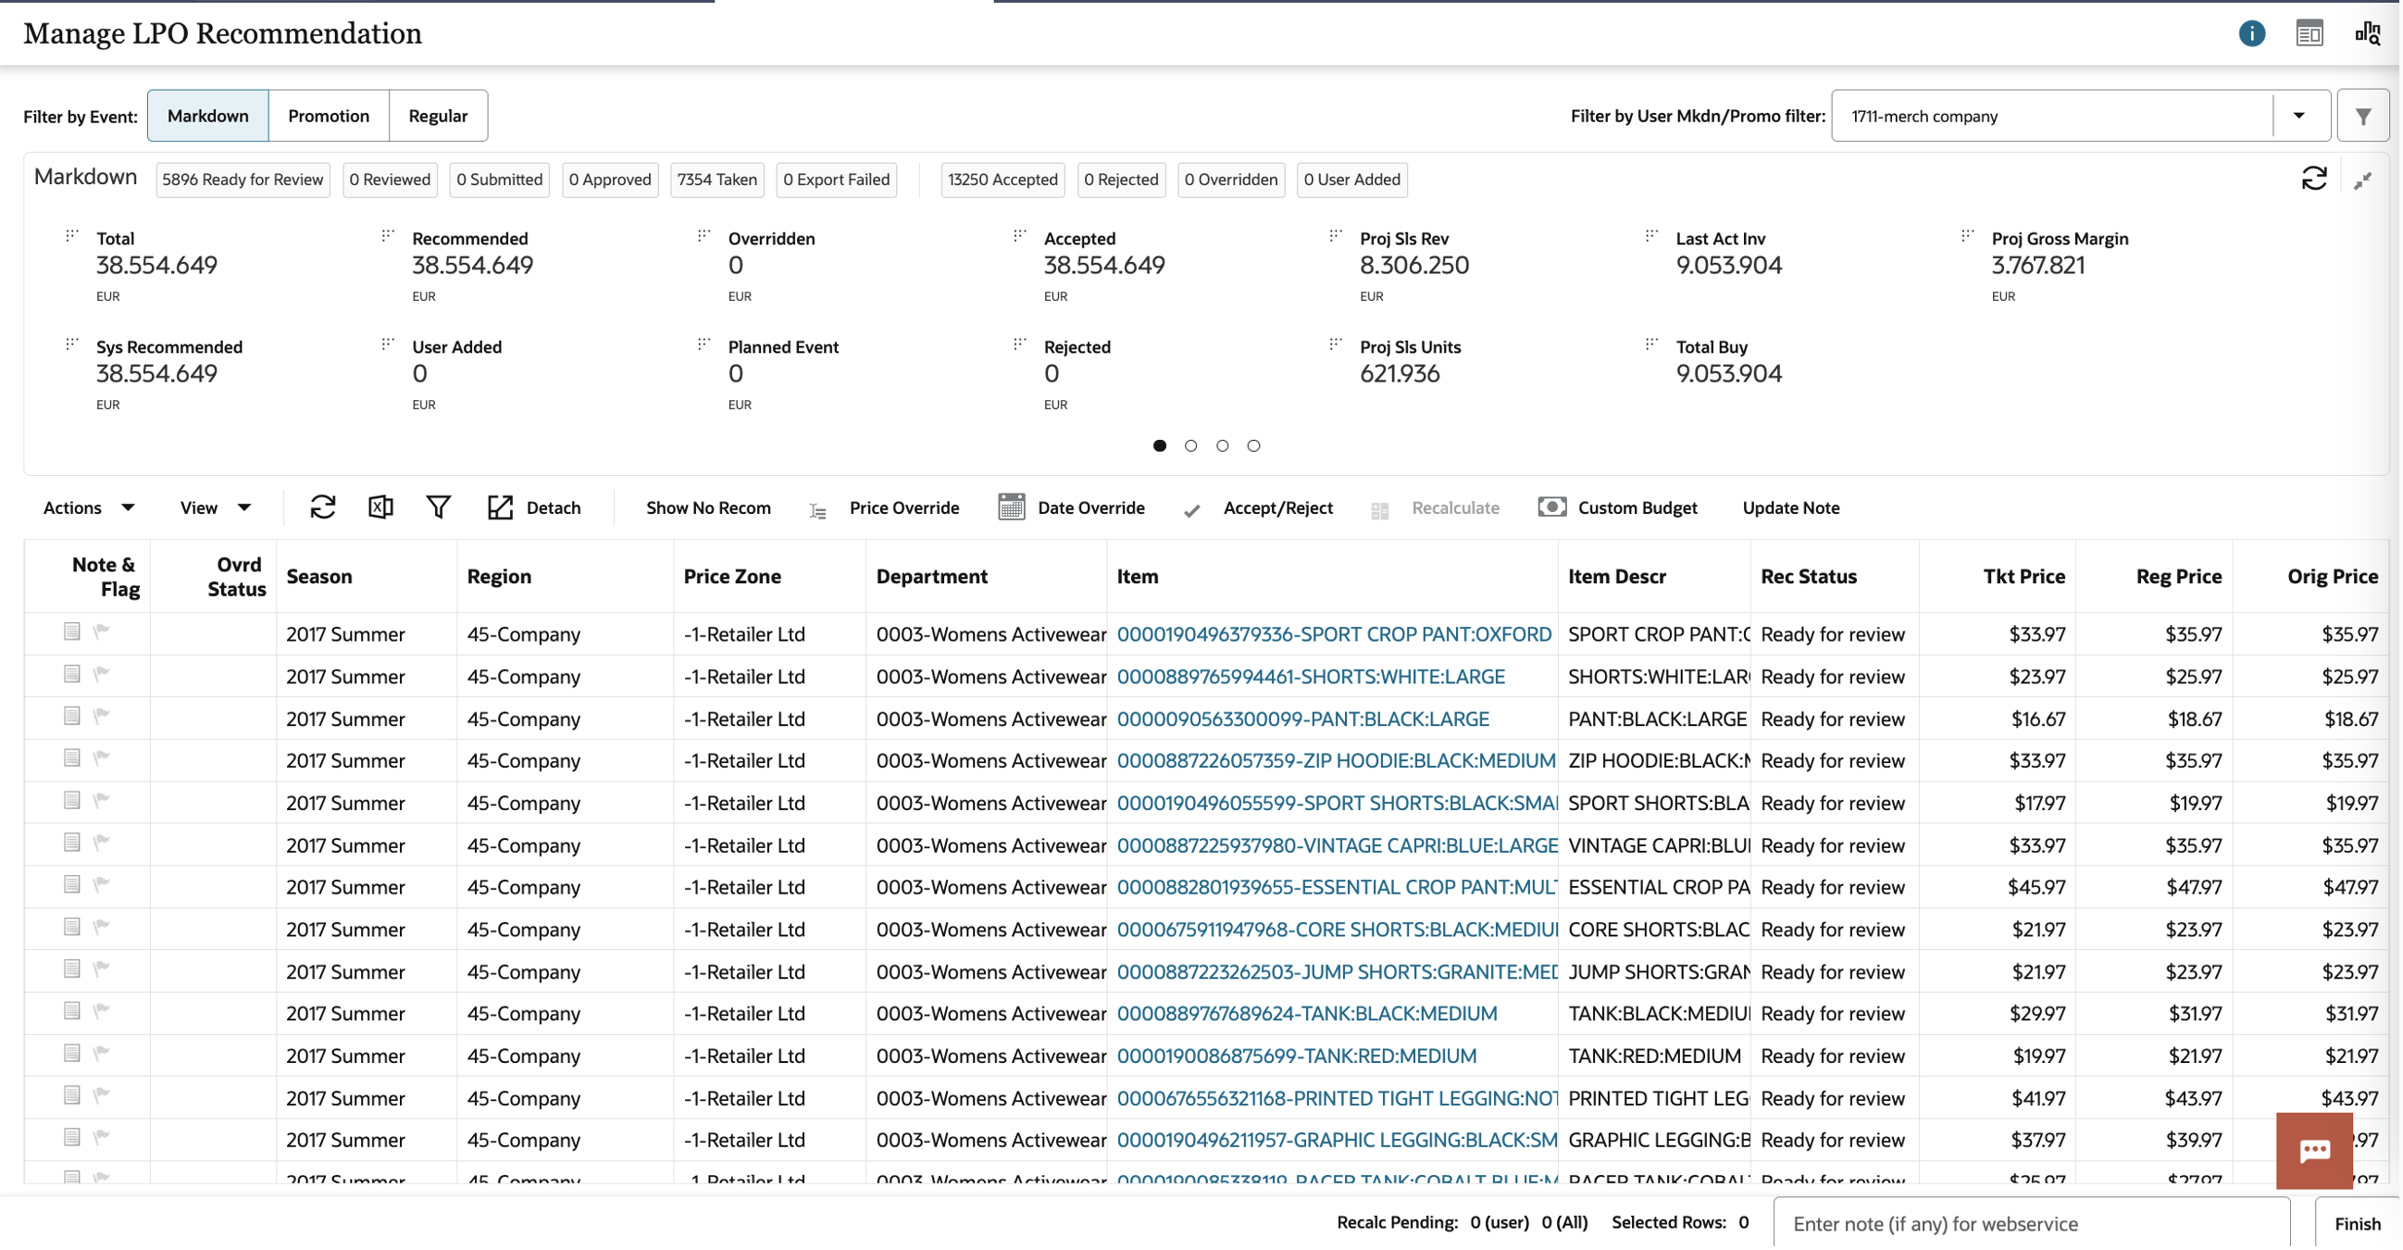Select fourth page dot of metrics carousel
The height and width of the screenshot is (1250, 2403).
click(x=1255, y=447)
